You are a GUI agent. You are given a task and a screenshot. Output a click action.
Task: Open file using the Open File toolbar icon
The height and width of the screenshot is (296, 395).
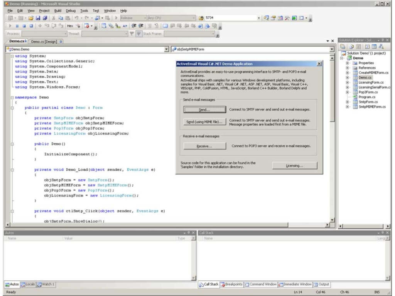[31, 18]
